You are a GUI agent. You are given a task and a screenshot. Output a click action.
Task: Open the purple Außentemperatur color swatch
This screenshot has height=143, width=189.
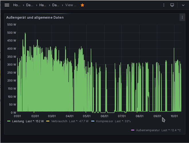coord(133,130)
